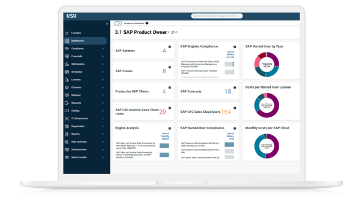Close the sidebar with the X button
361x203 pixels.
[x=107, y=24]
